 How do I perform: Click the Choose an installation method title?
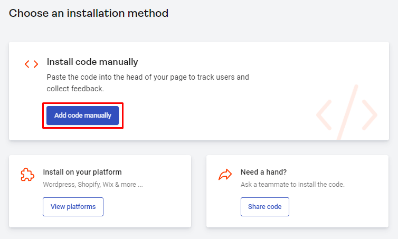89,13
